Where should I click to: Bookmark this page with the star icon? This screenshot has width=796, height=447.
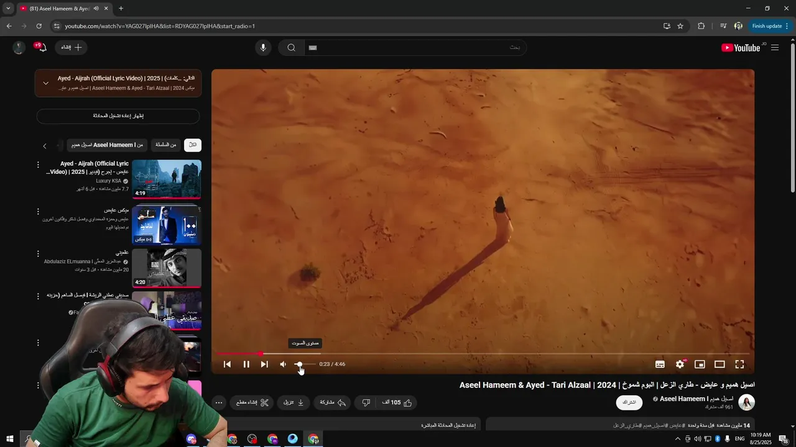[680, 26]
